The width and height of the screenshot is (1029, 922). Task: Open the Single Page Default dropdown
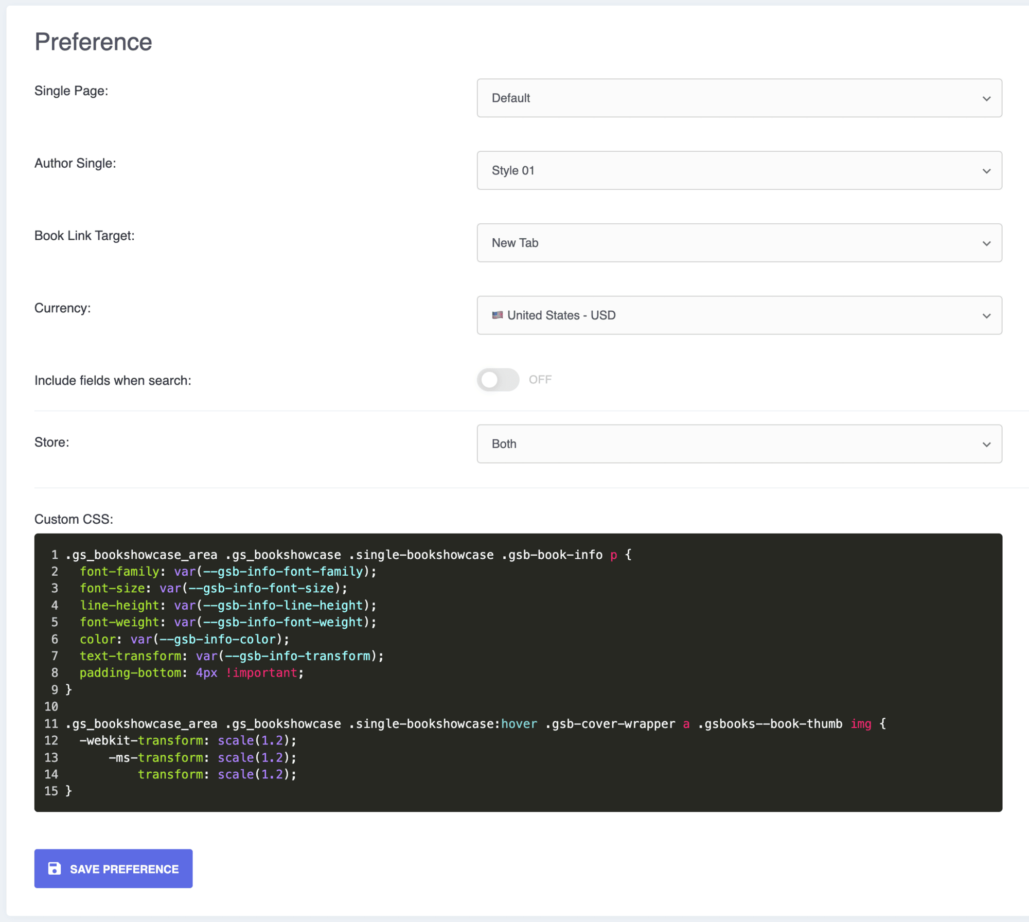720,98
